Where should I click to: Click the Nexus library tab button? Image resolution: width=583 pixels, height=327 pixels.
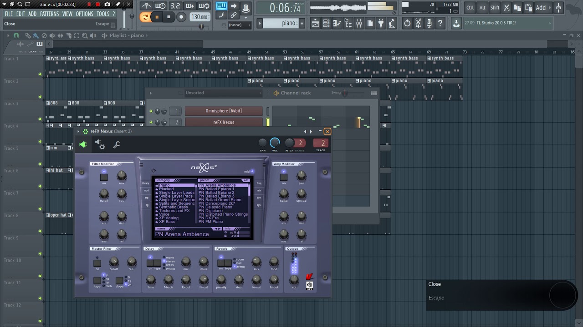click(x=146, y=183)
